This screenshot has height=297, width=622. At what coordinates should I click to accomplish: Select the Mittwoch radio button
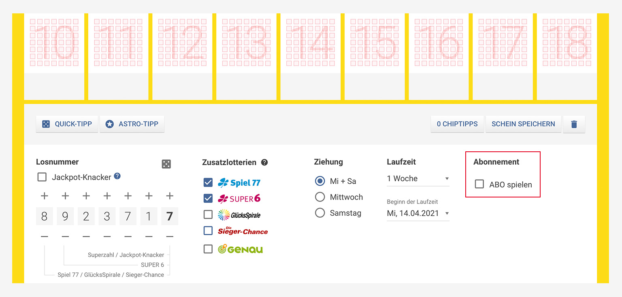(320, 197)
